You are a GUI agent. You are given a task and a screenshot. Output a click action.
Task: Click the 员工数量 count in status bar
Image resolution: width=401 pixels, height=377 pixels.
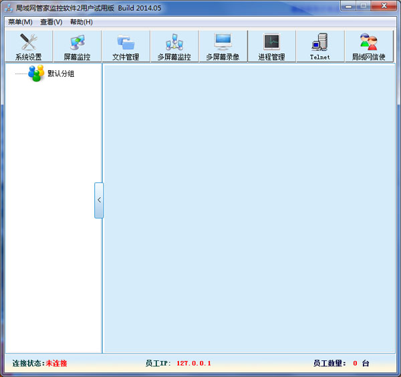[x=355, y=364]
